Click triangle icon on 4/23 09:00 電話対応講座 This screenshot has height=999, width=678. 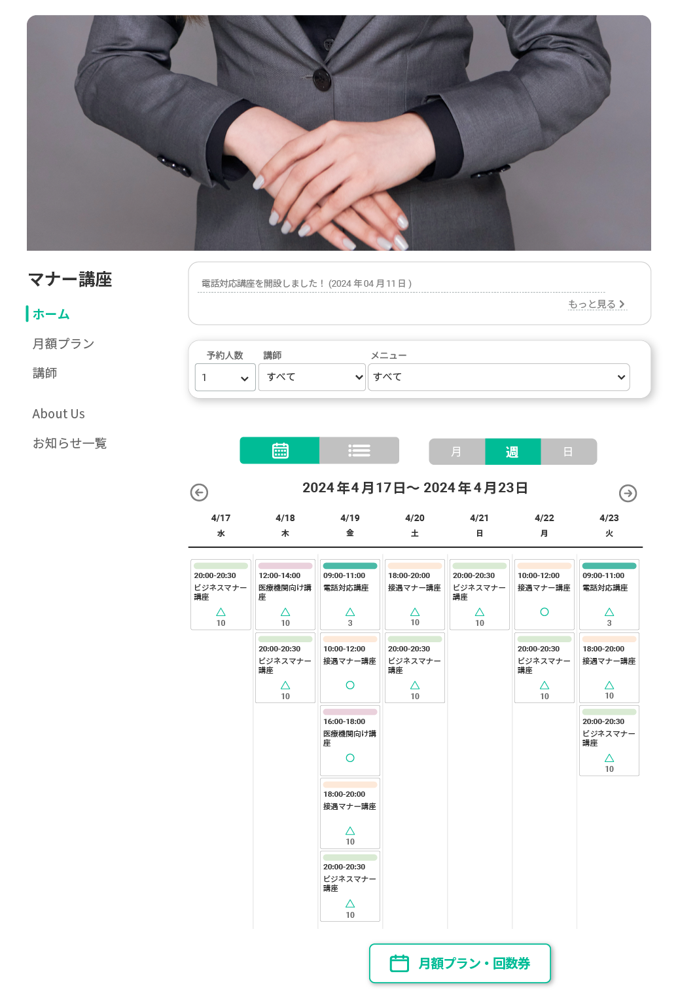609,612
